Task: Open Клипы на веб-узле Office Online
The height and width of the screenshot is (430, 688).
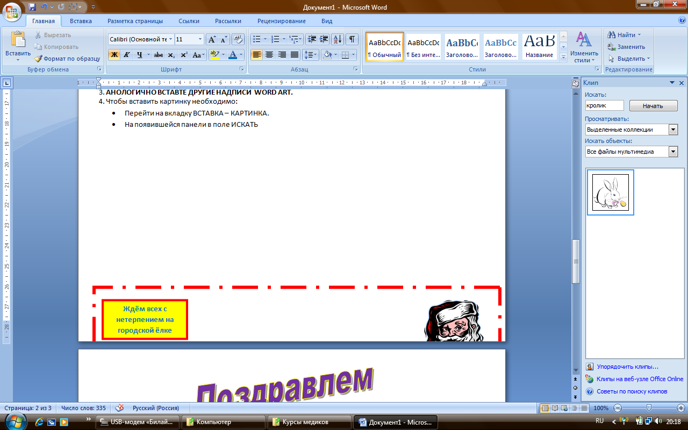Action: pos(640,379)
